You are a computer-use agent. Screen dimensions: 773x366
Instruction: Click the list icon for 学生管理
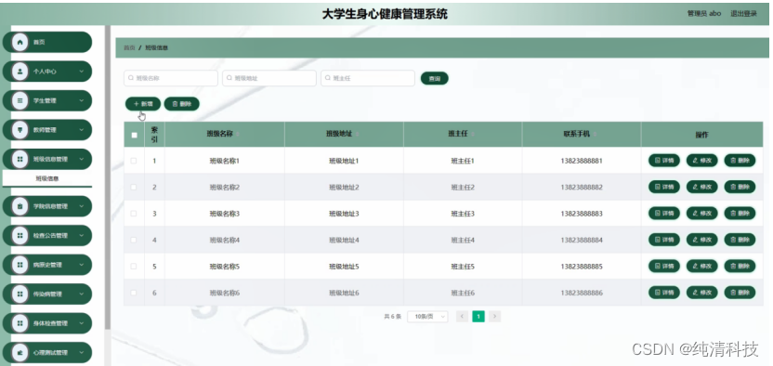point(20,100)
